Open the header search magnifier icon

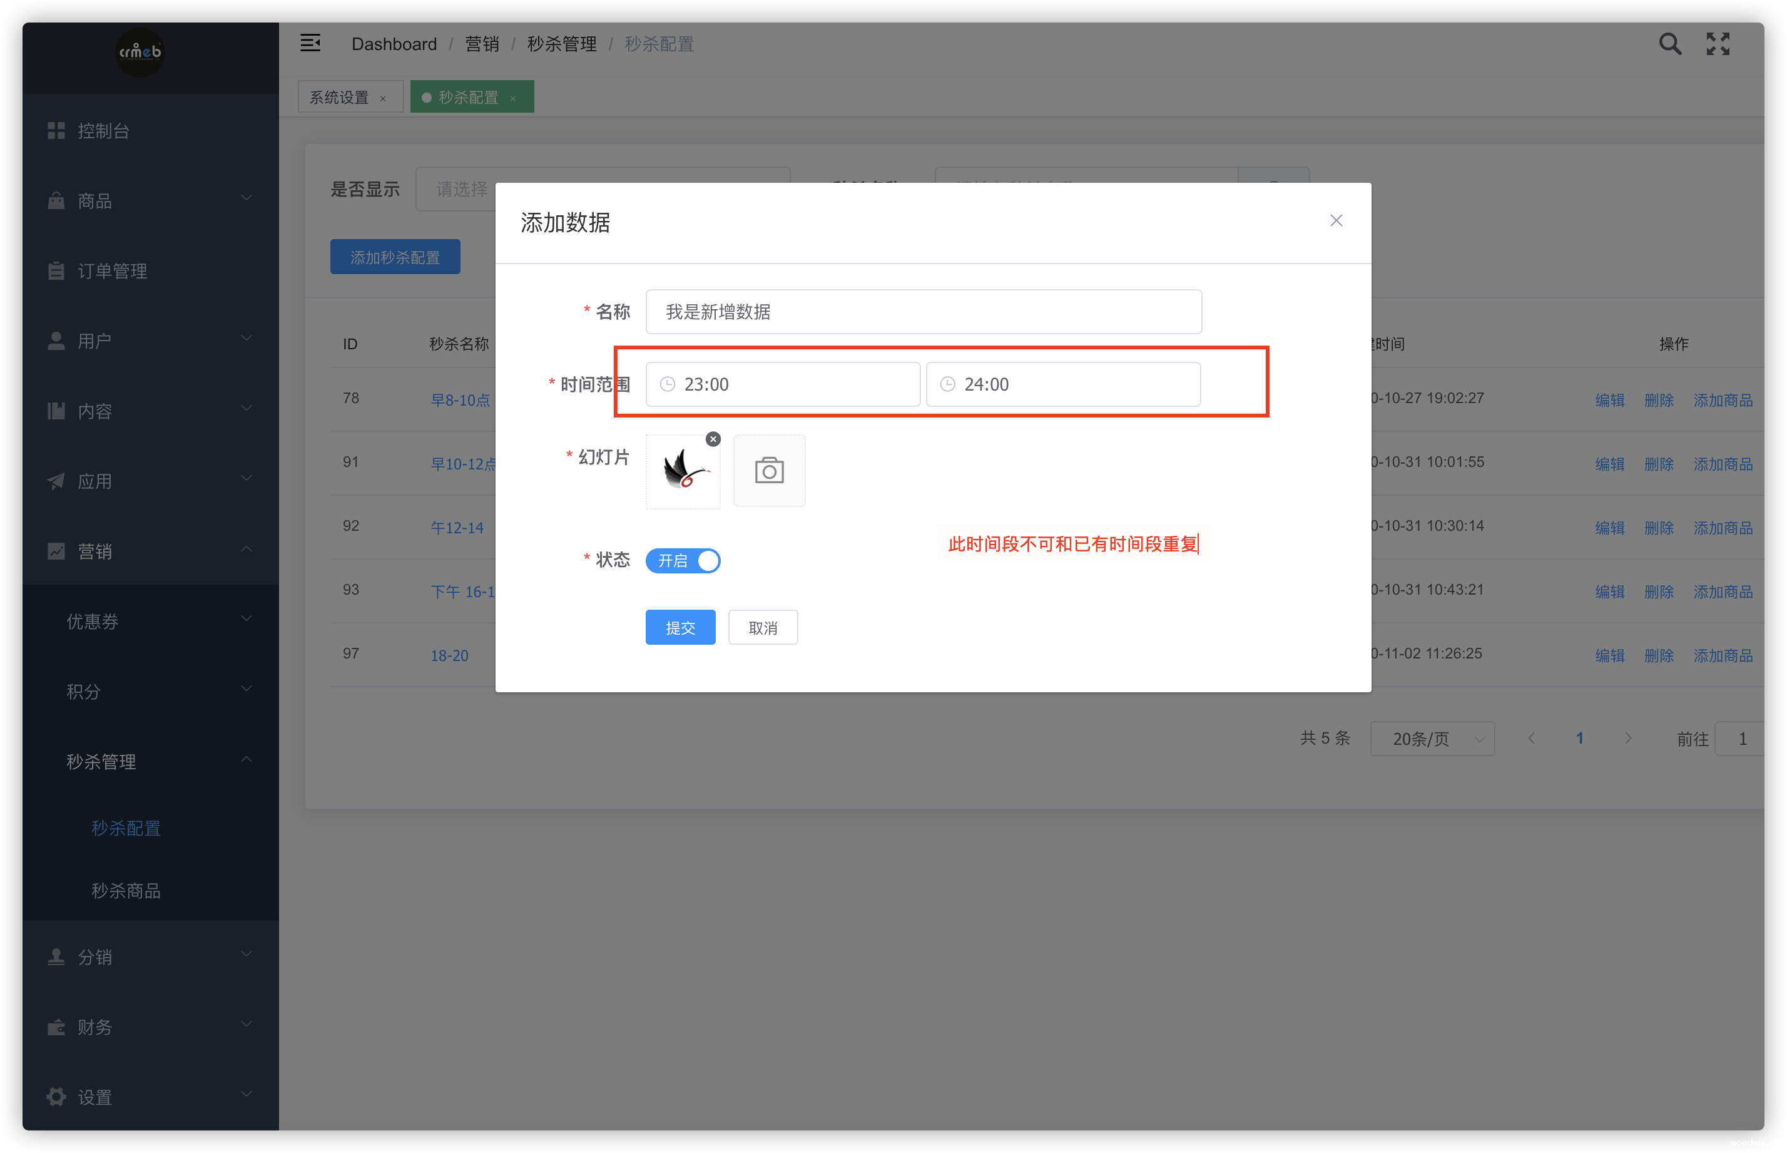[1669, 44]
